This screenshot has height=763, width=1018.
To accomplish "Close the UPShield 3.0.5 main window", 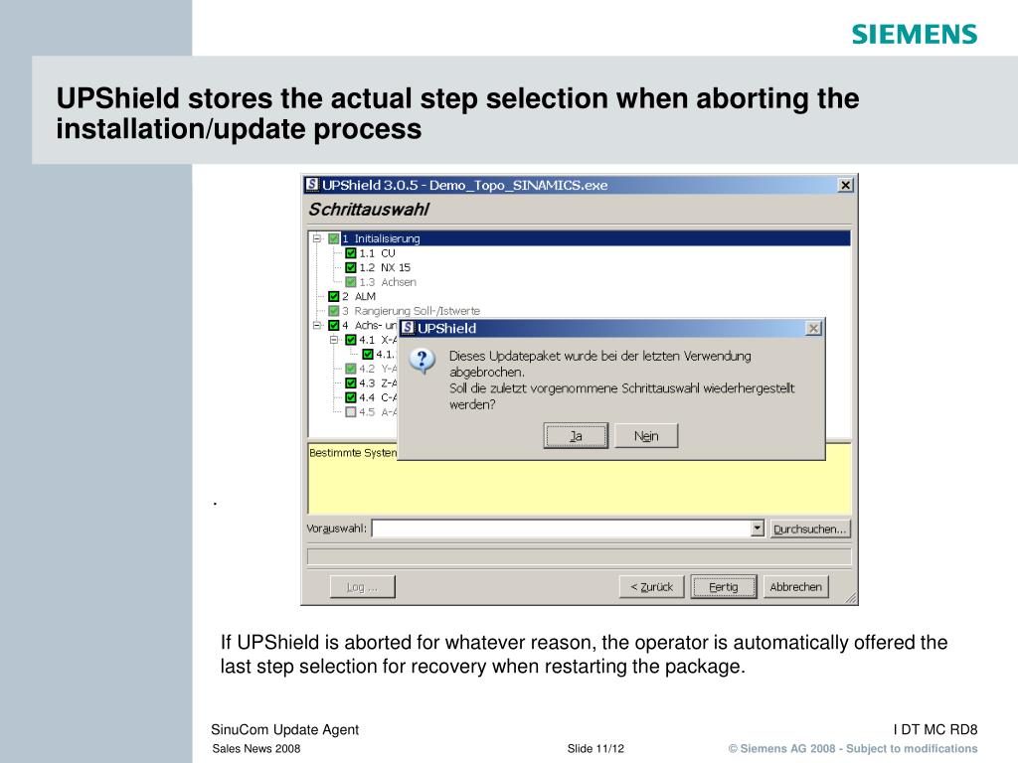I will click(x=845, y=185).
